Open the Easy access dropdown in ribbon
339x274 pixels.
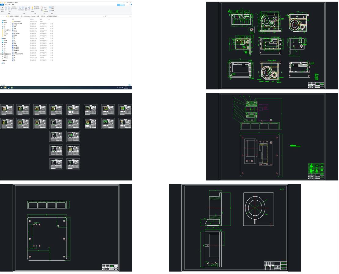(x=37, y=9)
